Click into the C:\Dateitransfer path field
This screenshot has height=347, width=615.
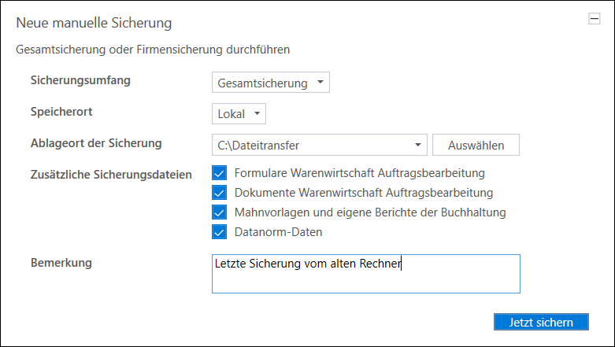tap(311, 145)
